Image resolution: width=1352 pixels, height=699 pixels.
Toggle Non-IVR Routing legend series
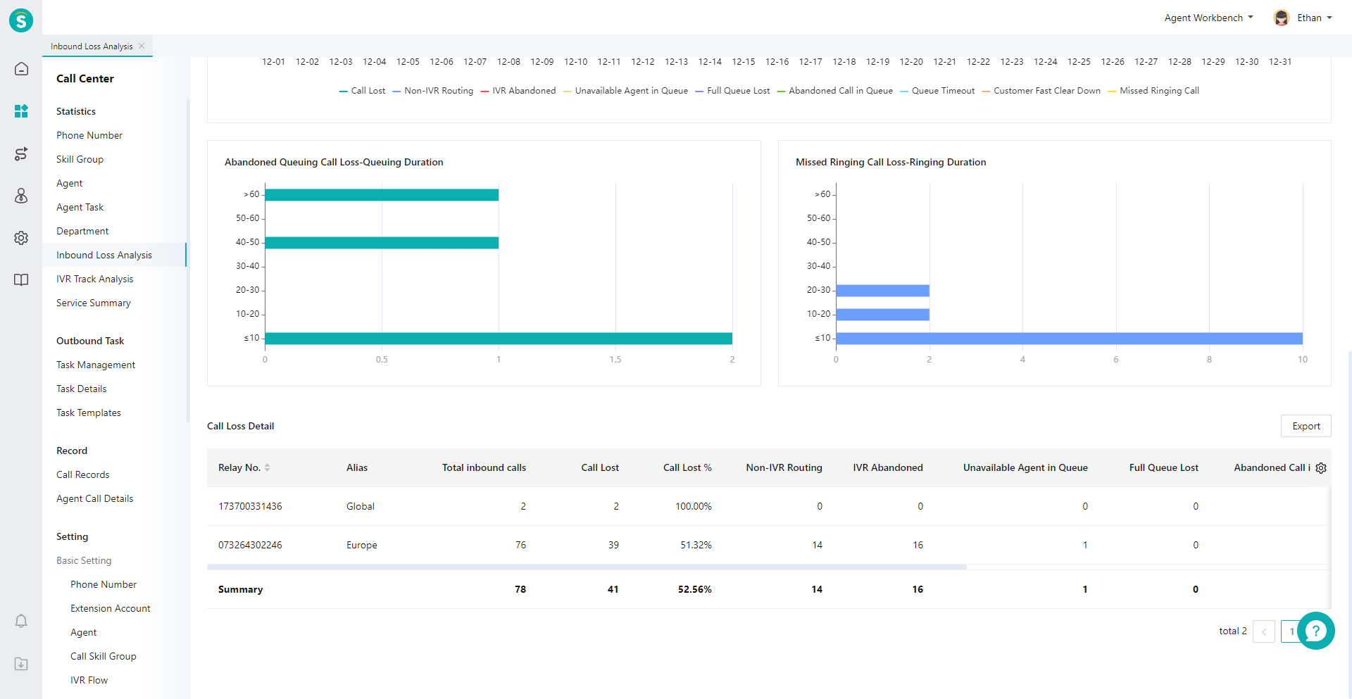point(433,91)
